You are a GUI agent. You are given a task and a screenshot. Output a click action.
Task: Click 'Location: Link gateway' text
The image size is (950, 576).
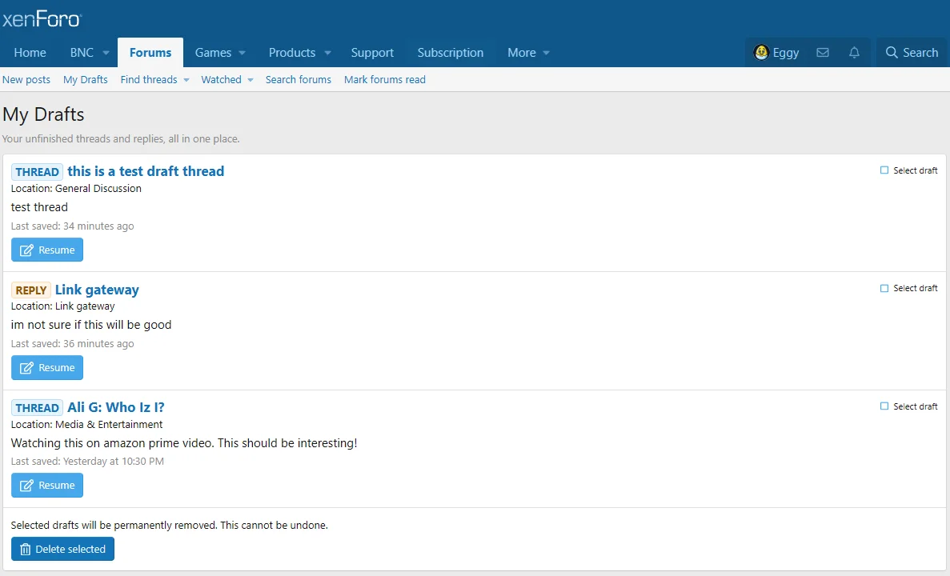coord(63,306)
